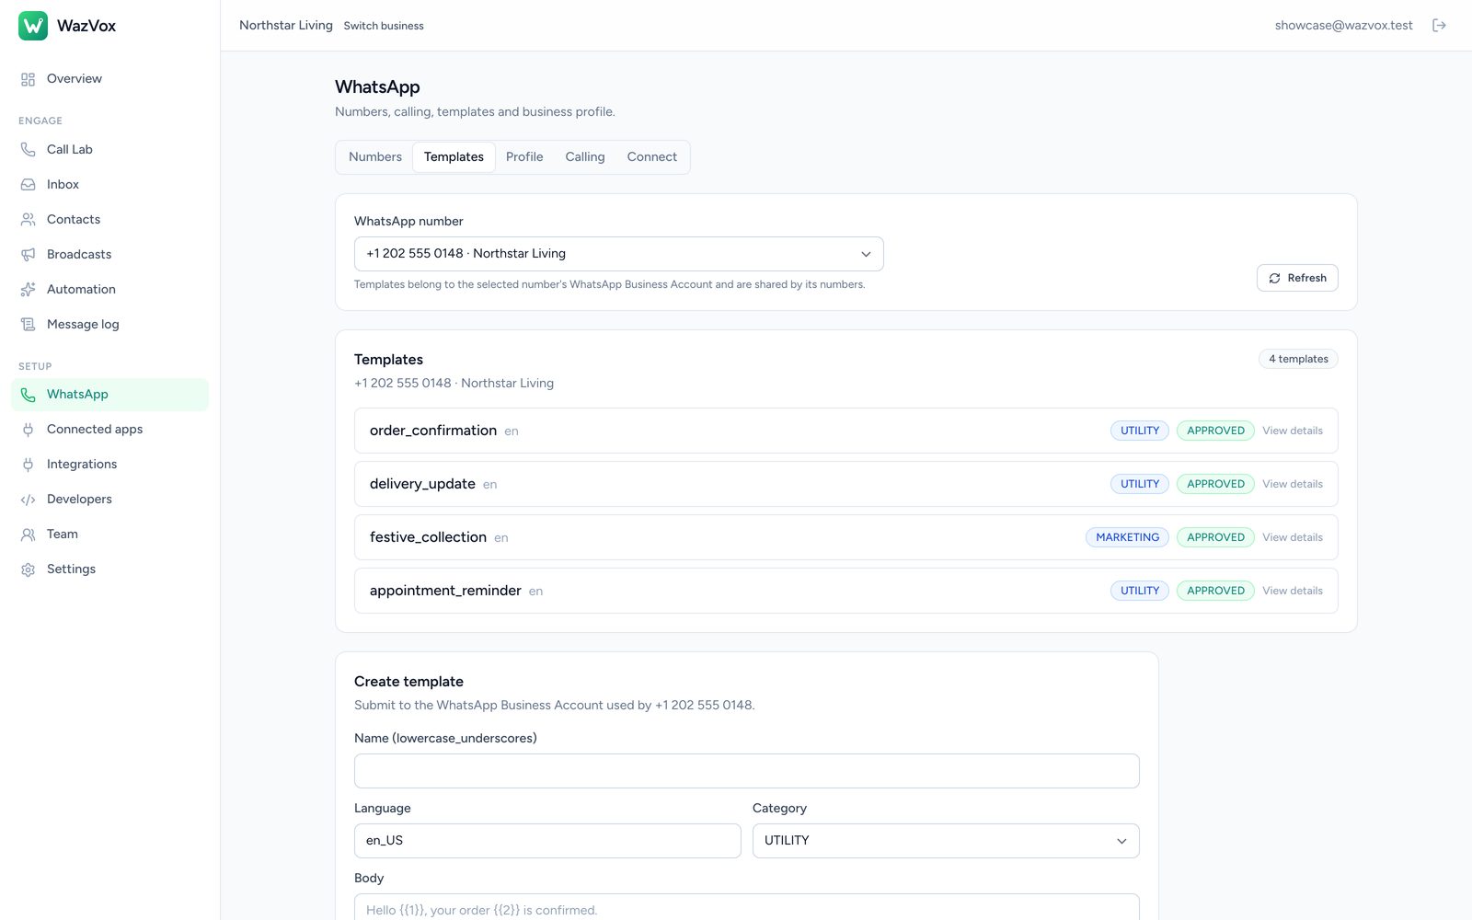Click the Northstar Living business name
The width and height of the screenshot is (1472, 920).
286,26
